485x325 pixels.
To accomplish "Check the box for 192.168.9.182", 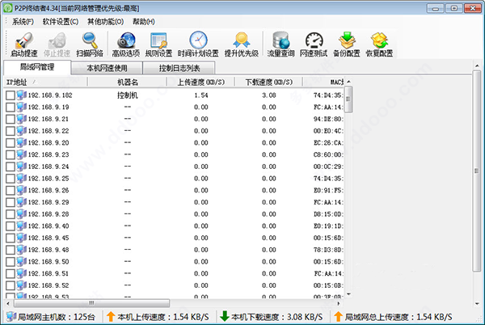I will pyautogui.click(x=11, y=95).
